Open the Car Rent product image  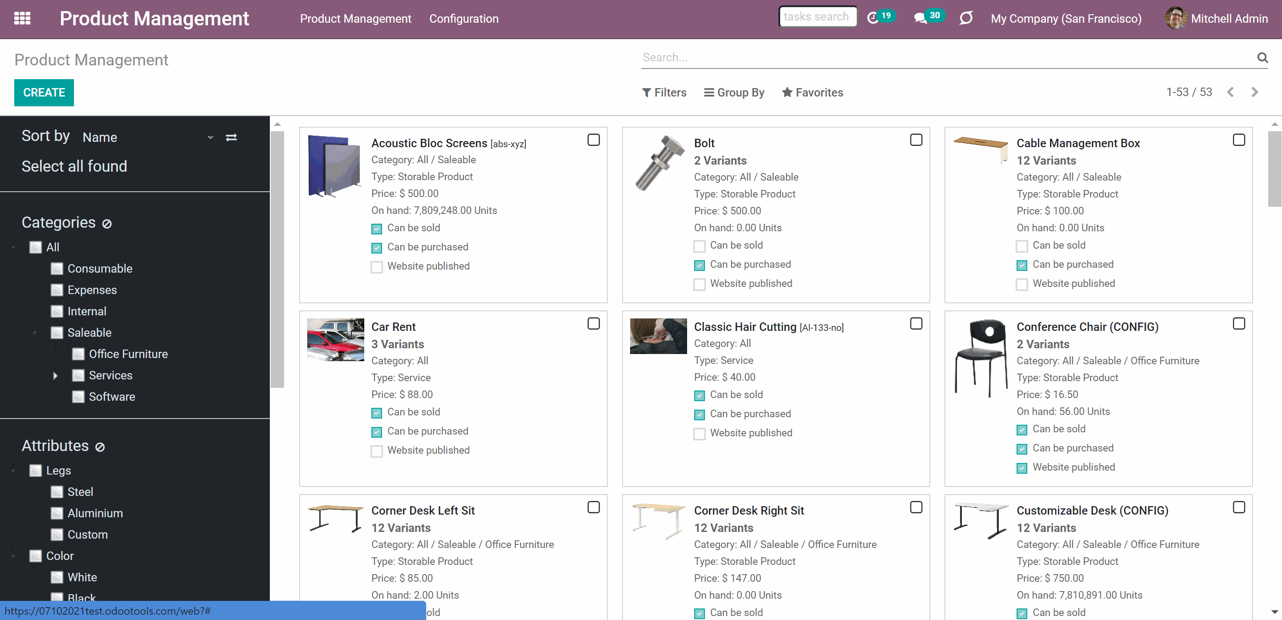pos(335,340)
